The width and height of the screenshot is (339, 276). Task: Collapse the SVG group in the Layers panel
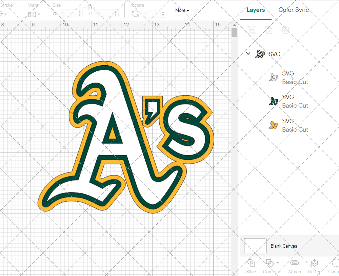click(248, 54)
